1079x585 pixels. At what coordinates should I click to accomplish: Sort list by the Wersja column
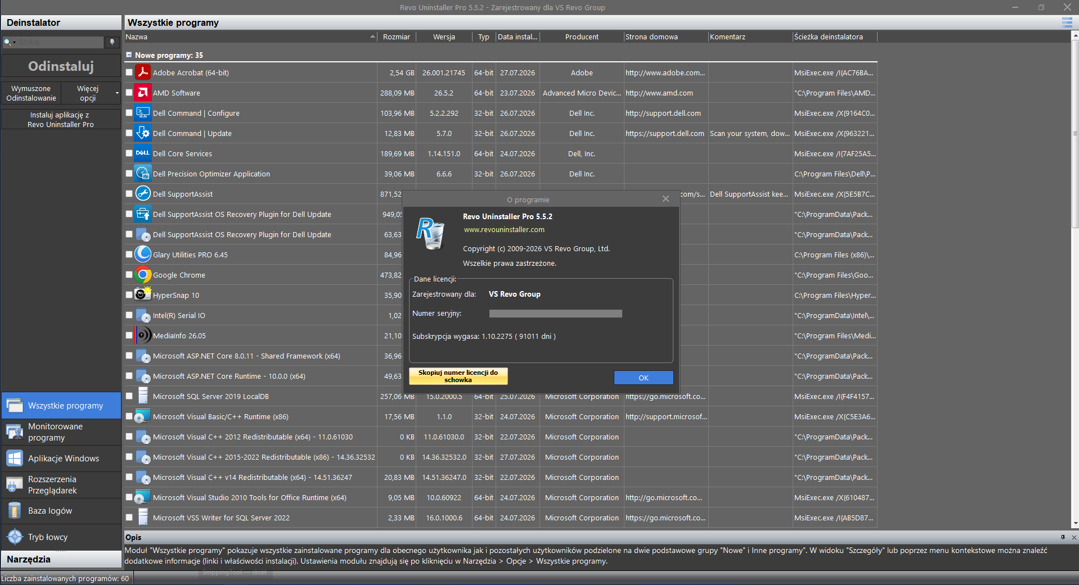[444, 37]
